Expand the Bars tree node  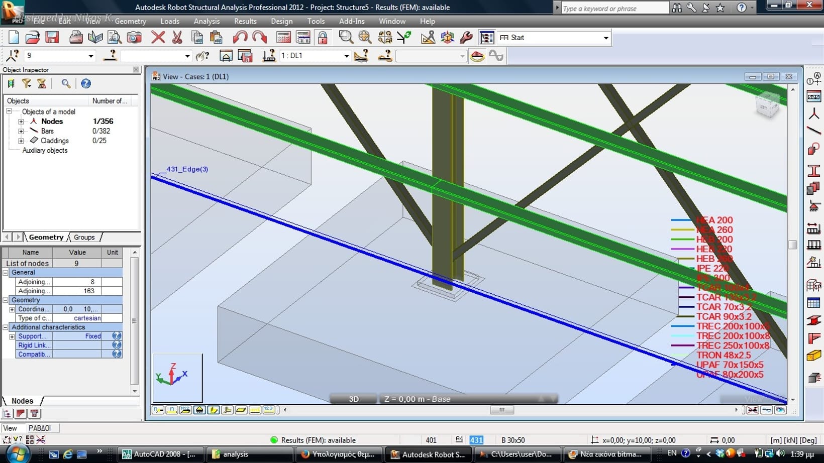21,131
